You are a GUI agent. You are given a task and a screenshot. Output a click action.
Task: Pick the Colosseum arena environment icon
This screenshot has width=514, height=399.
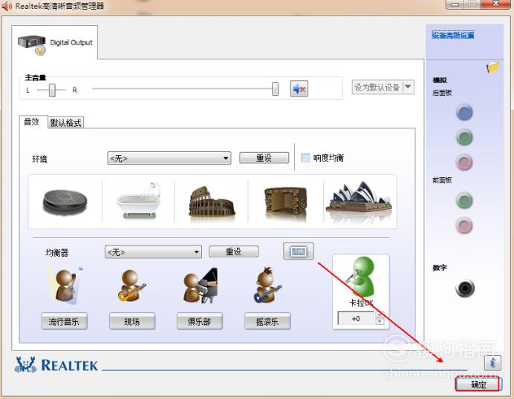tap(212, 202)
